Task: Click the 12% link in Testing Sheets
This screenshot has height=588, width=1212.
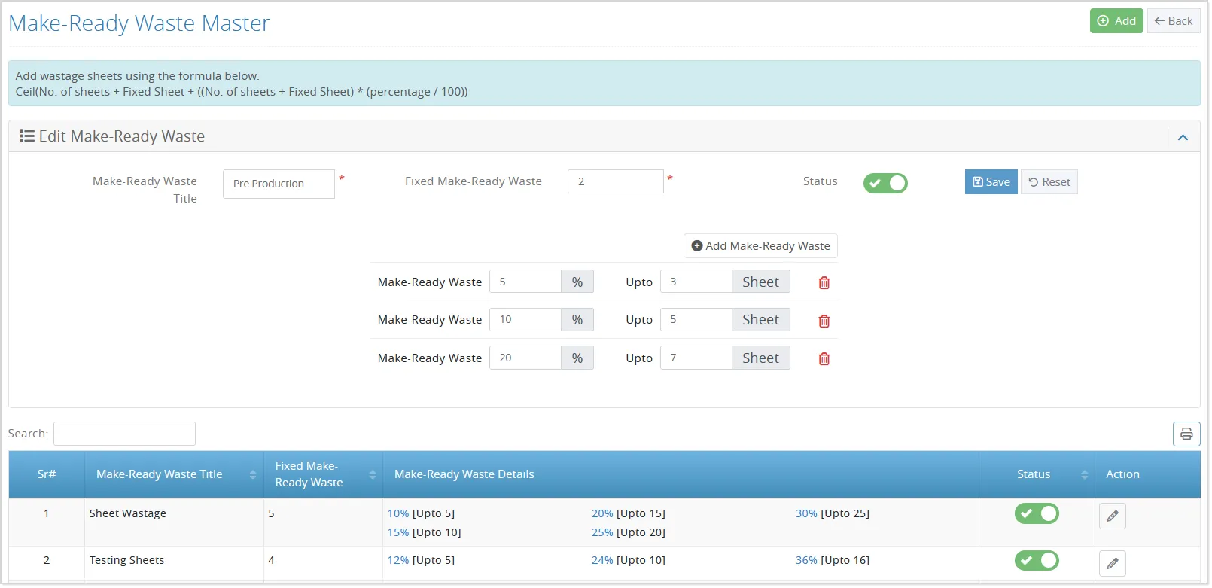Action: pyautogui.click(x=398, y=561)
